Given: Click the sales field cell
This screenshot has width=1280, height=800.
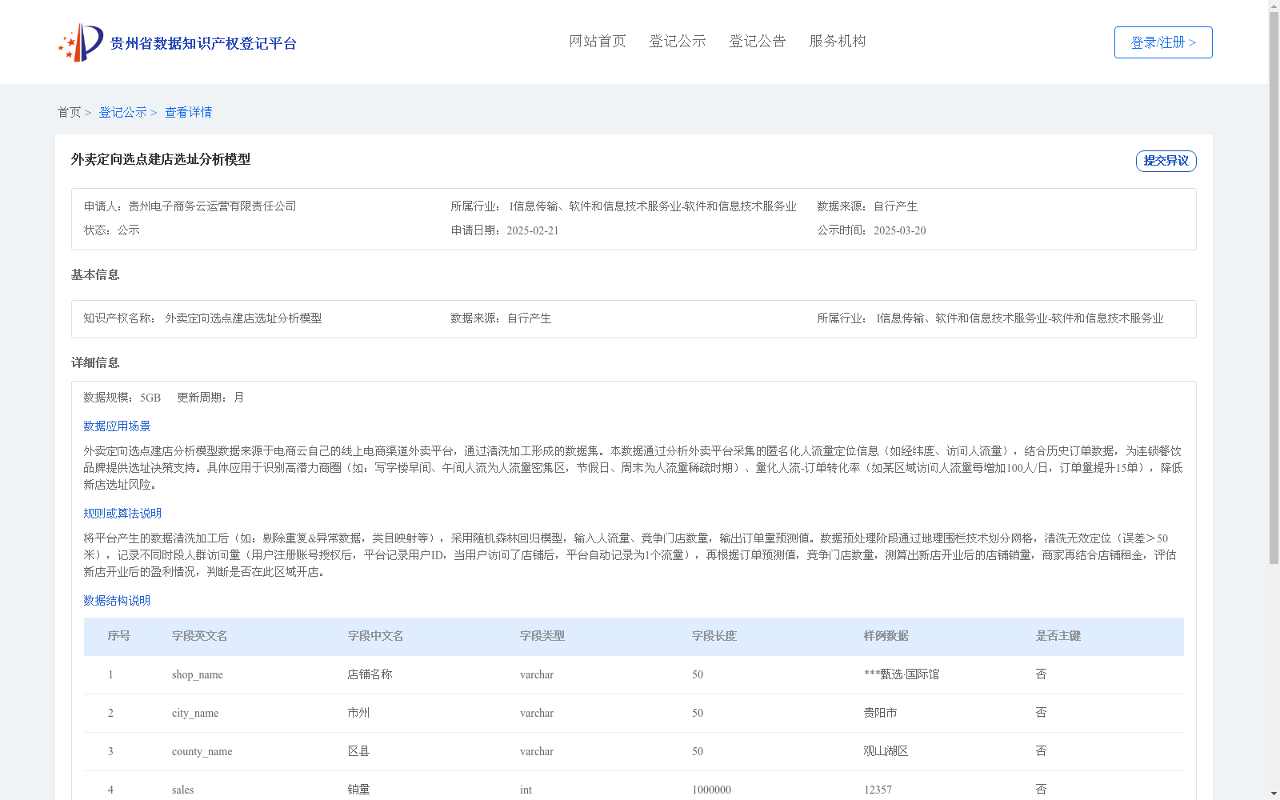Looking at the screenshot, I should (x=183, y=790).
